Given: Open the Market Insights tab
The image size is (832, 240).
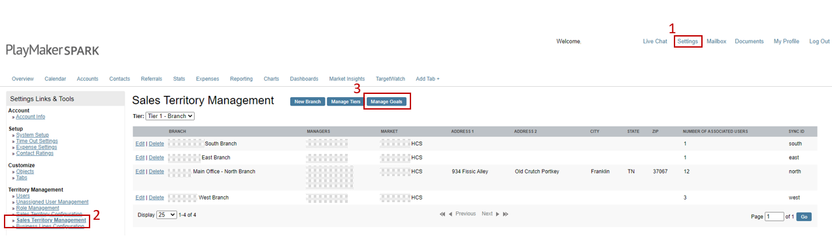Looking at the screenshot, I should click(347, 79).
